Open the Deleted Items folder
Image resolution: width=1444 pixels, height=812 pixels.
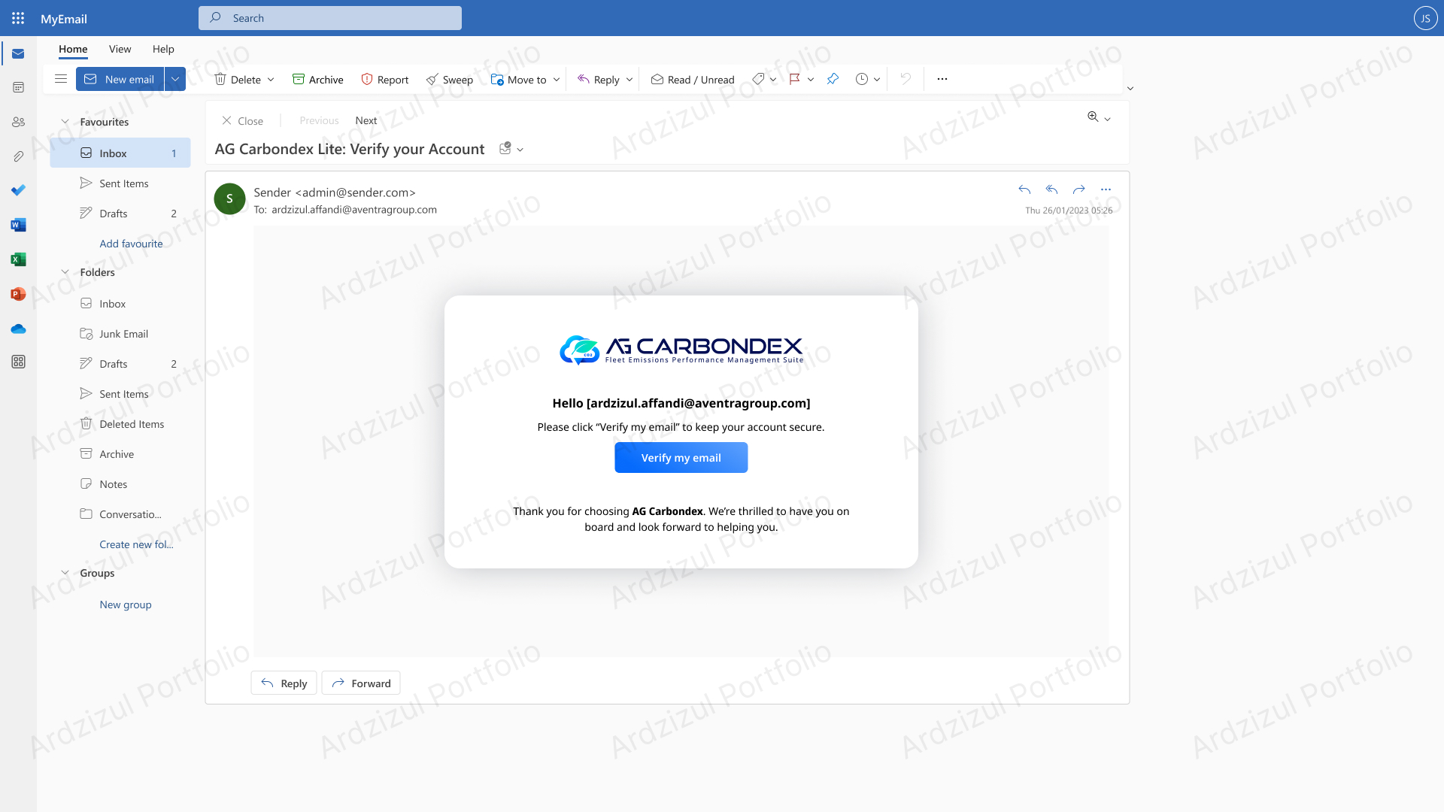tap(120, 424)
